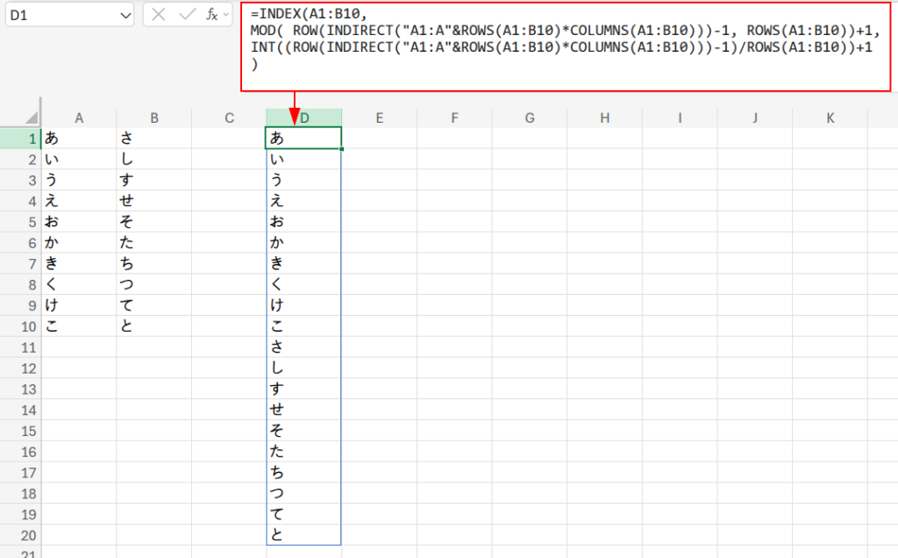Click inside the formula bar INDEX formula text
898x558 pixels.
(x=561, y=46)
